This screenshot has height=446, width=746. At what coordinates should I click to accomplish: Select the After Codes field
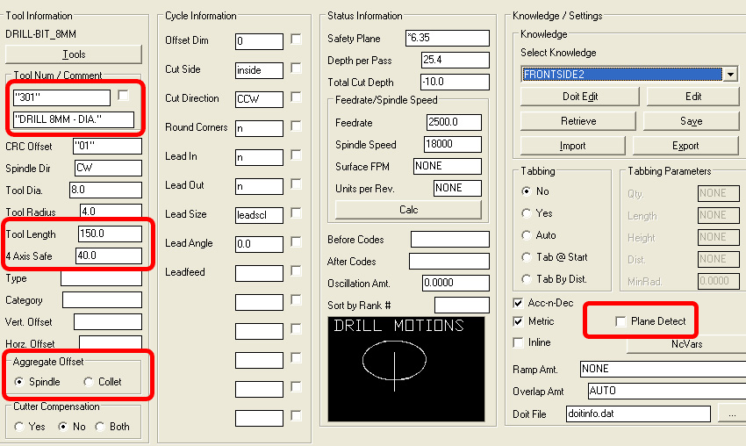(x=449, y=261)
